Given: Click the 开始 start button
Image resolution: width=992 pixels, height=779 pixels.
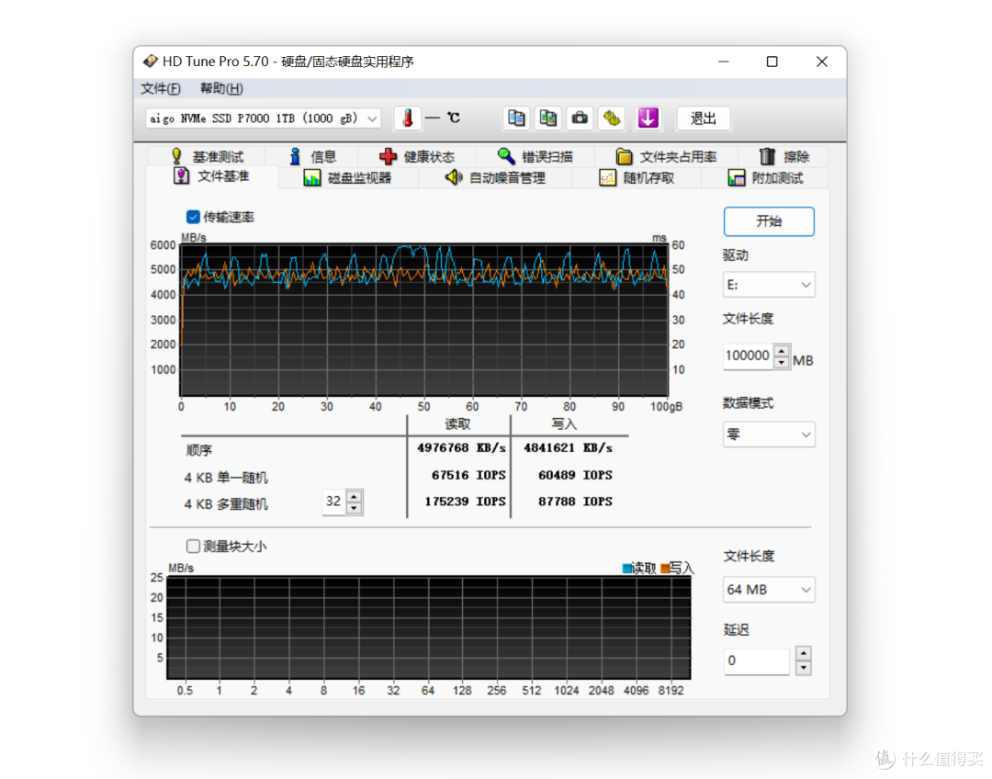Looking at the screenshot, I should 769,221.
